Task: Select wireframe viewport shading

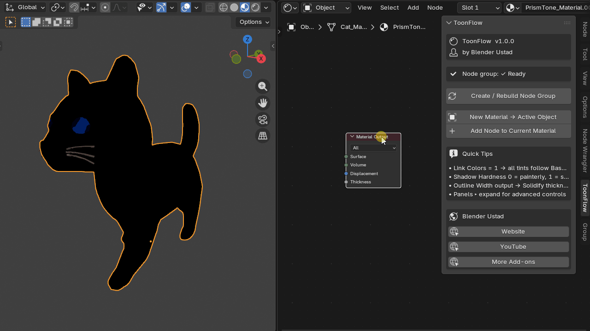Action: 224,7
